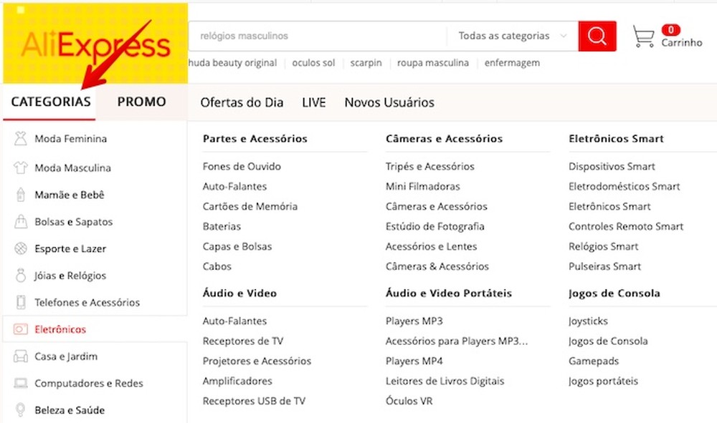Click the huda beauty original suggestion
Image resolution: width=717 pixels, height=423 pixels.
(232, 63)
